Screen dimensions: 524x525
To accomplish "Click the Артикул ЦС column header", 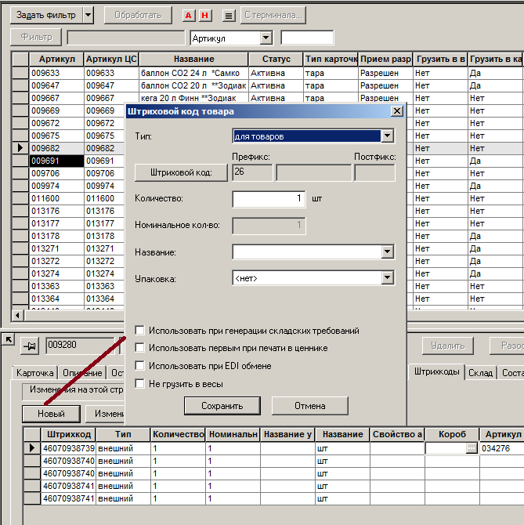I will (111, 59).
